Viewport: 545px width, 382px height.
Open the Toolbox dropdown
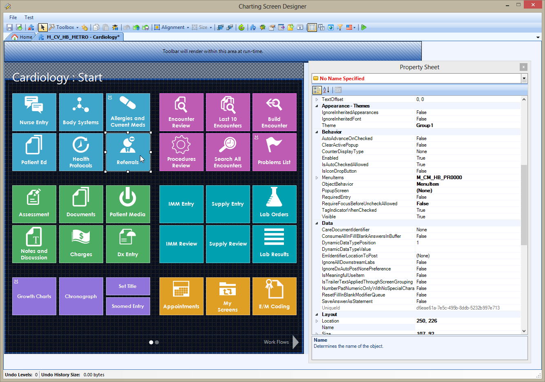click(65, 27)
